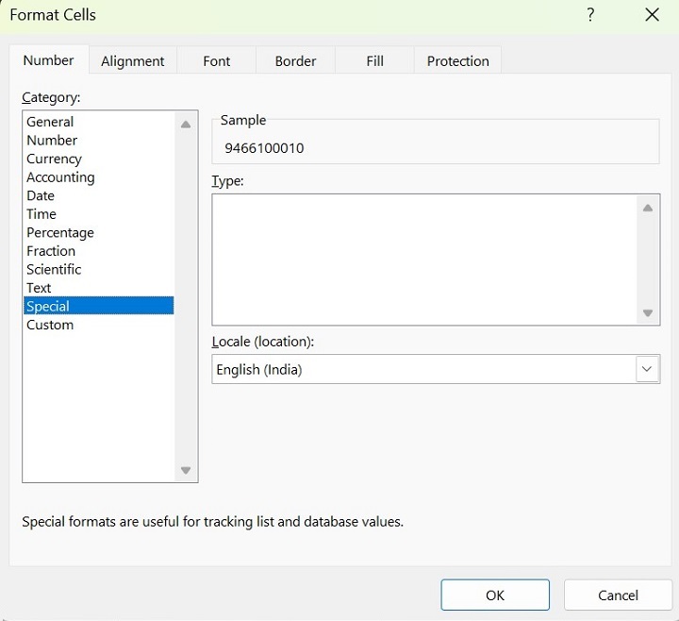Click the Type list down arrow
This screenshot has width=679, height=621.
648,312
